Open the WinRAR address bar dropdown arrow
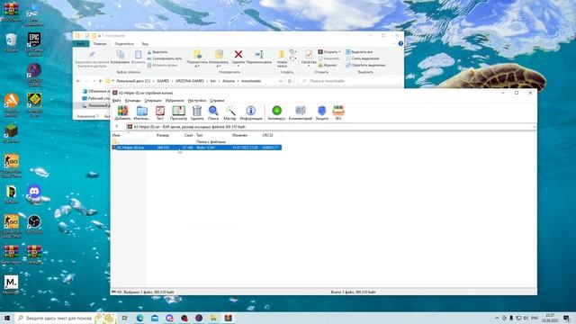Image resolution: width=576 pixels, height=324 pixels. coord(534,127)
